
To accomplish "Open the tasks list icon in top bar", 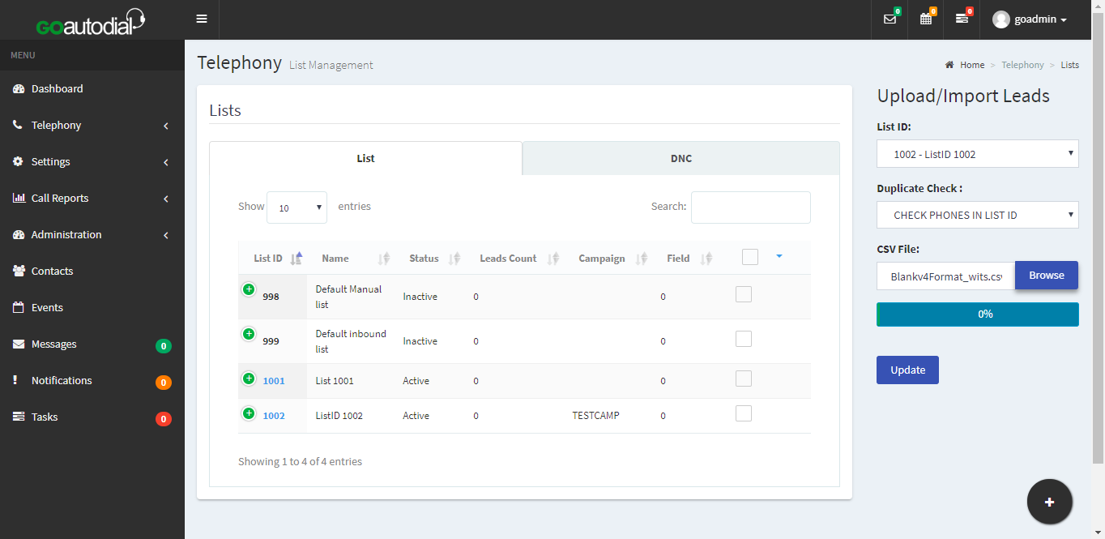I will 962,19.
